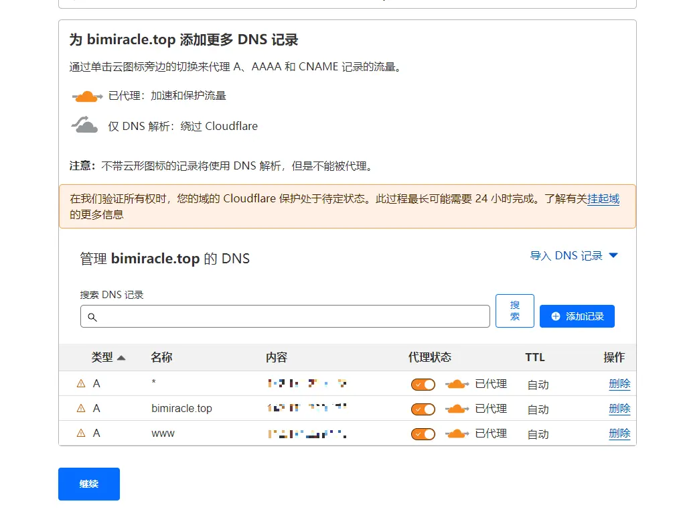The width and height of the screenshot is (675, 532).
Task: Click the 搜索 DNS 记录 field label
Action: point(112,295)
